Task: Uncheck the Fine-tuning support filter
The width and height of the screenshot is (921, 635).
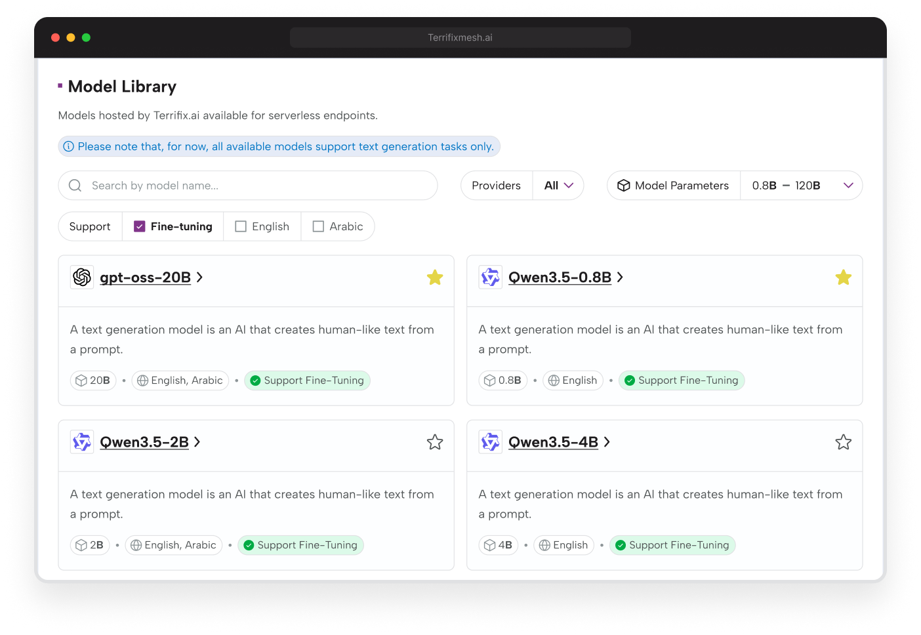Action: pyautogui.click(x=140, y=226)
